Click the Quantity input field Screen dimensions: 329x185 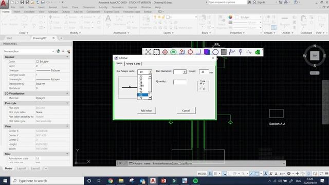coord(180,82)
